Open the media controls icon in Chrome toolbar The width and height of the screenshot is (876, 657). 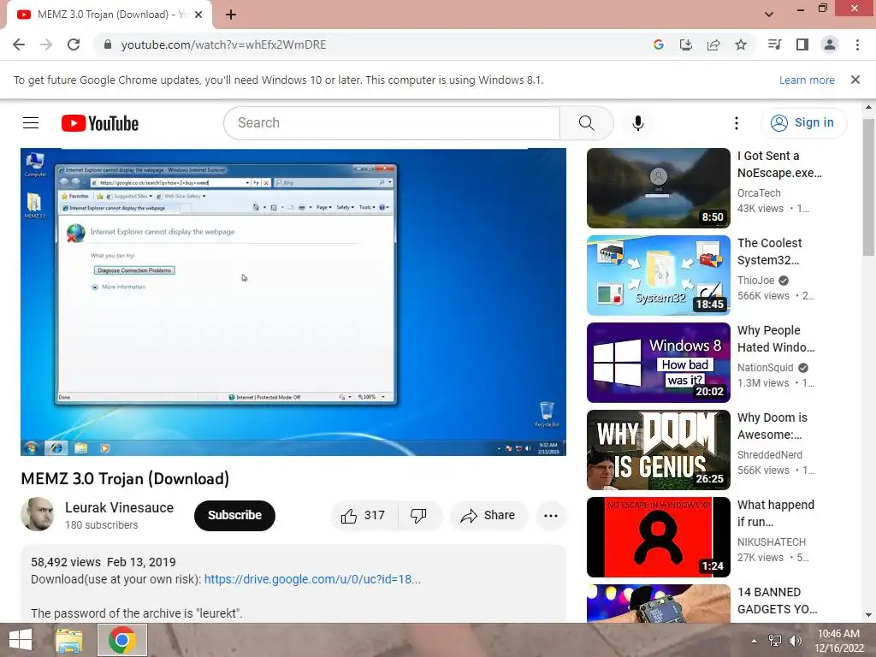pos(774,44)
